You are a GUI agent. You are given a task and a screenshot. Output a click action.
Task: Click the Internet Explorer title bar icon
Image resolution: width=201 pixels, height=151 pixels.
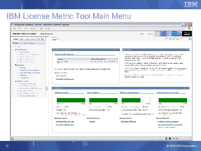12,25
